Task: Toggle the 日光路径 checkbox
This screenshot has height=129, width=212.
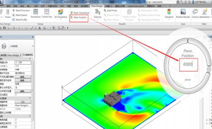Action: tap(16, 94)
